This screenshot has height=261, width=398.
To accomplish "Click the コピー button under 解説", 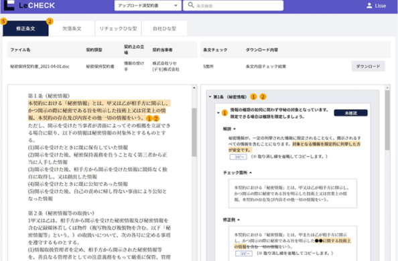I will pyautogui.click(x=238, y=157).
